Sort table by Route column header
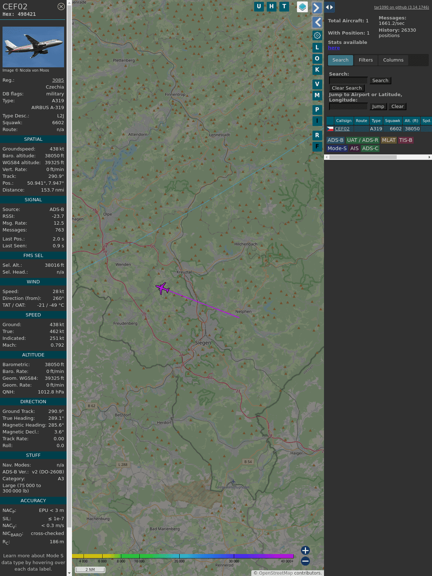The width and height of the screenshot is (432, 576). coord(361,121)
